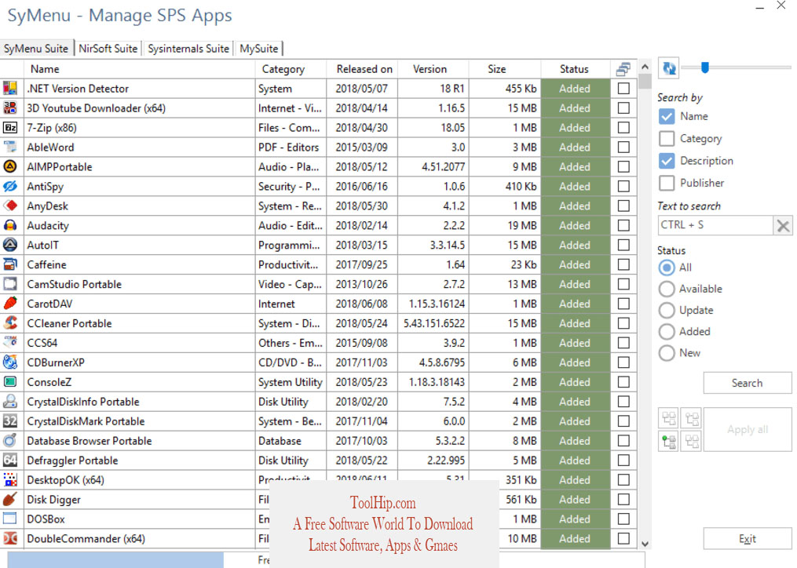Viewport: 797px width, 568px height.
Task: Tick the checkbox for the 7-Zip (x86) row
Action: 623,128
